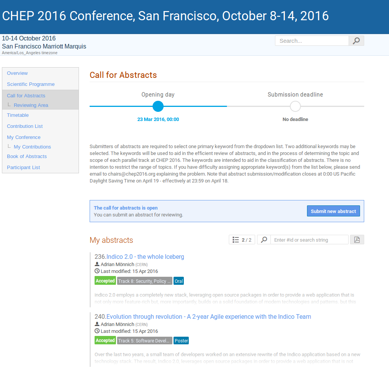This screenshot has height=368, width=389.
Task: Click the Poster label on abstract 240
Action: [181, 341]
